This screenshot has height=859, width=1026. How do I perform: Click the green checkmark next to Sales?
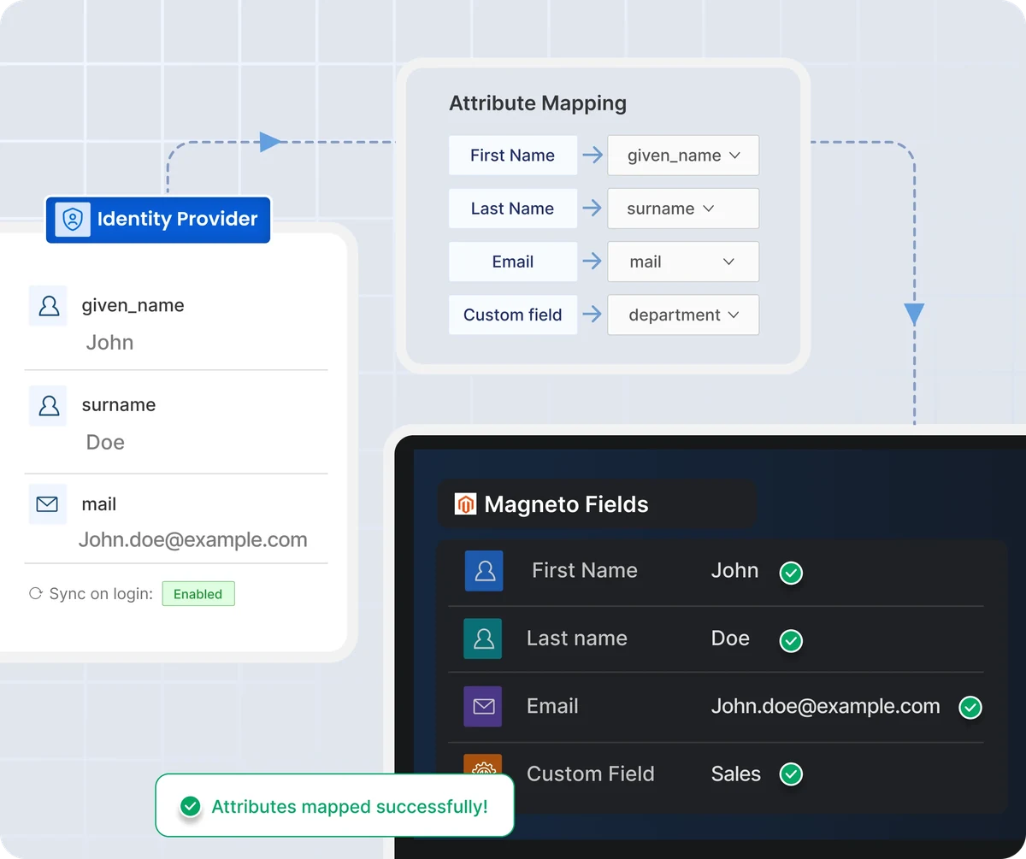[792, 774]
